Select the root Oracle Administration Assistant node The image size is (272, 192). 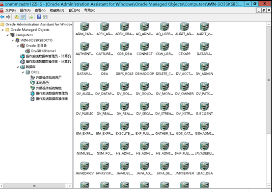coord(39,24)
